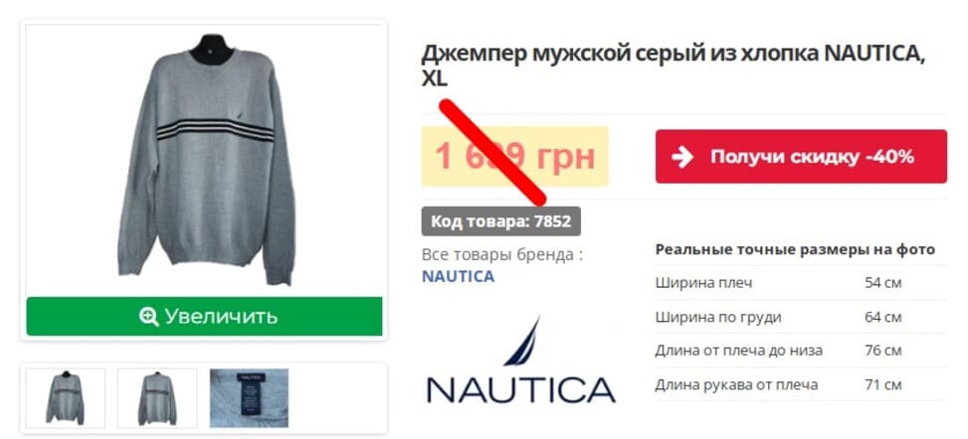The height and width of the screenshot is (439, 968).
Task: Click the Nautica sail logo icon
Action: tap(523, 341)
